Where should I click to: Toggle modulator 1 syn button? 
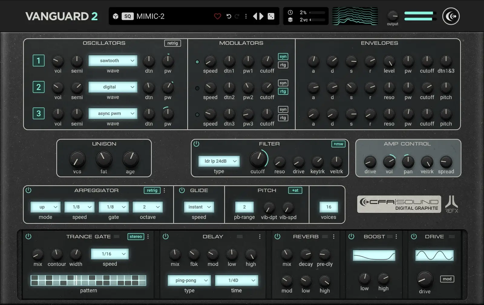coord(283,56)
